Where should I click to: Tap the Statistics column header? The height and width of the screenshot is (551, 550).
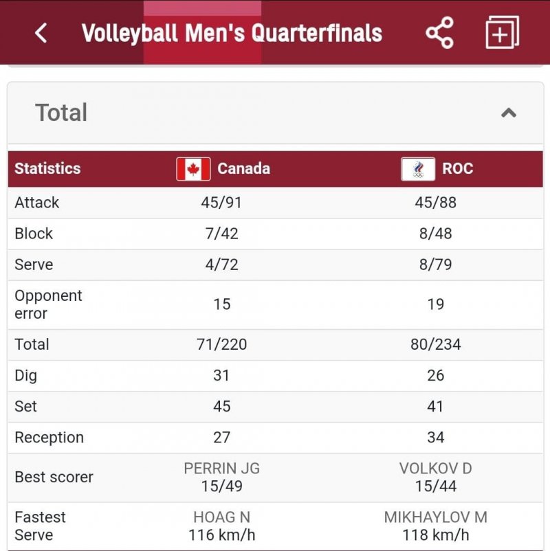(x=47, y=169)
